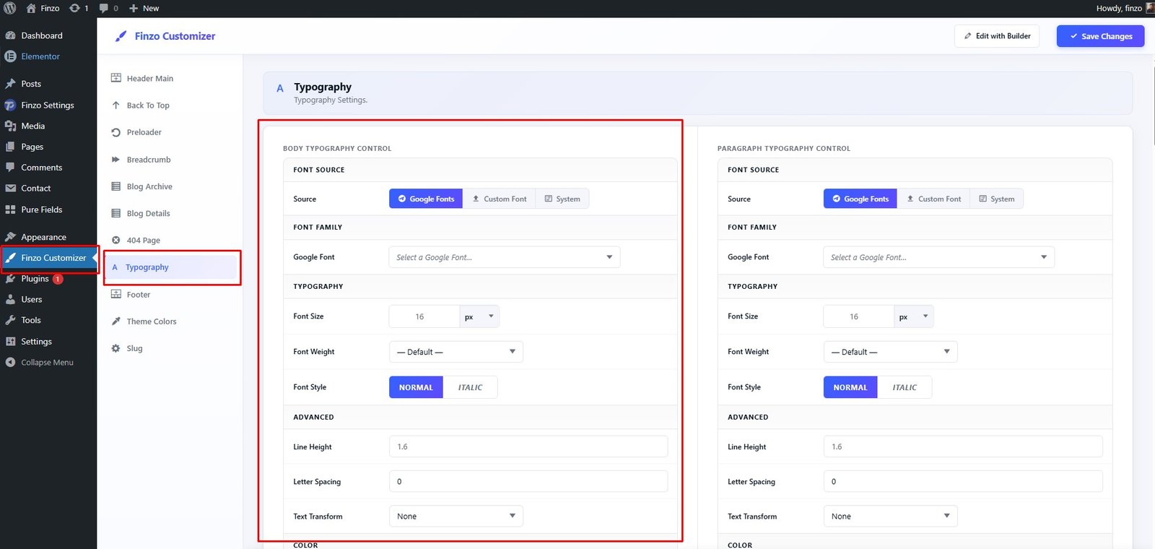Screen dimensions: 1155x549
Task: Open body Google Font select dropdown
Action: tap(505, 257)
